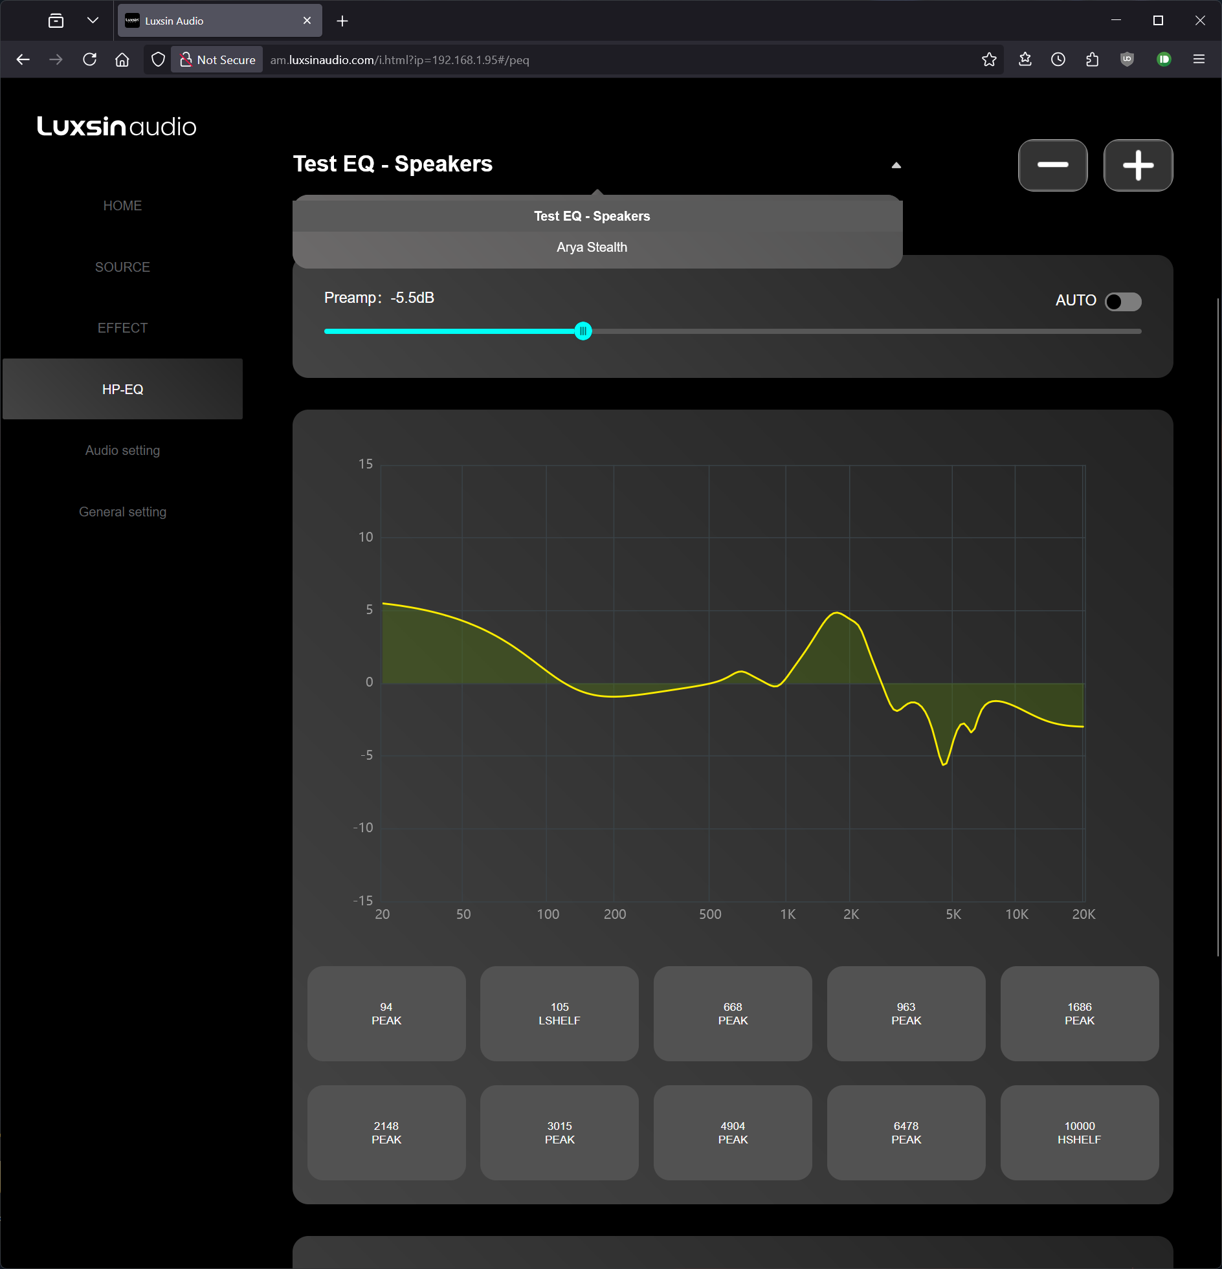
Task: Click the Luxsin audio logo
Action: point(117,126)
